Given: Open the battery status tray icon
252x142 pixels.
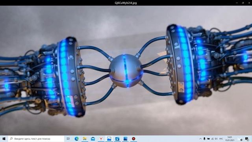Looking at the screenshot, I should point(208,138).
